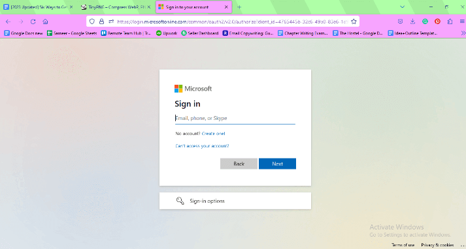Click the Pinterest extension icon

click(437, 22)
